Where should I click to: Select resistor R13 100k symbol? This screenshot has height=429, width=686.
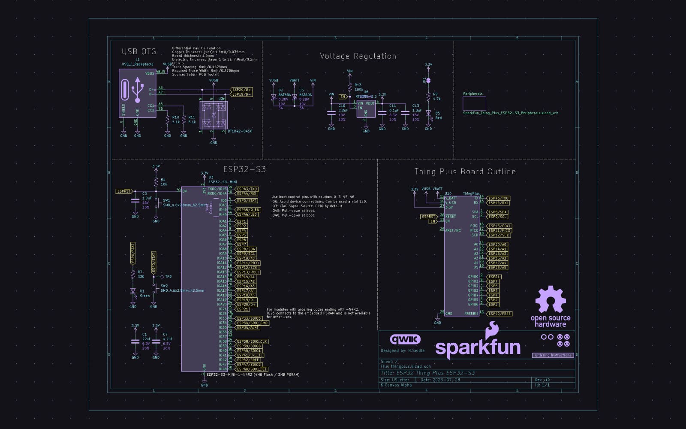(350, 88)
